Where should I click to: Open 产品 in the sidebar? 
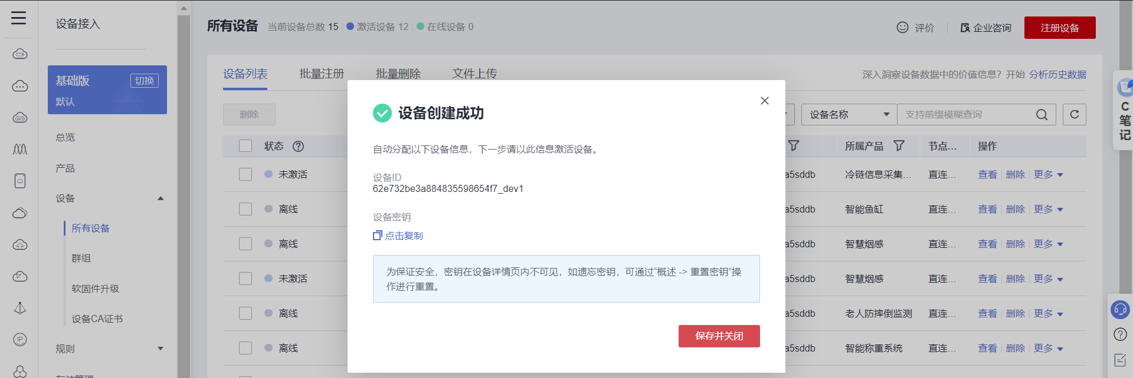coord(66,168)
